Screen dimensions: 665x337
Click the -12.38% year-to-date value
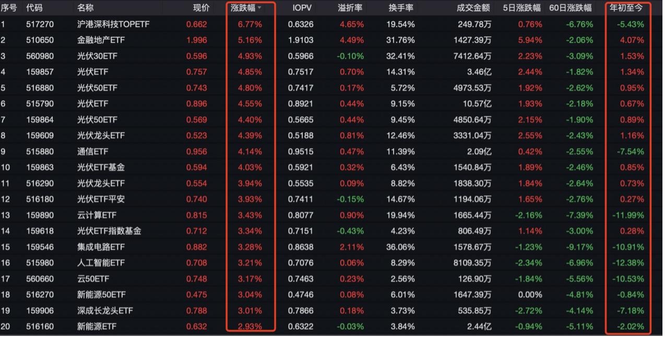(x=628, y=263)
